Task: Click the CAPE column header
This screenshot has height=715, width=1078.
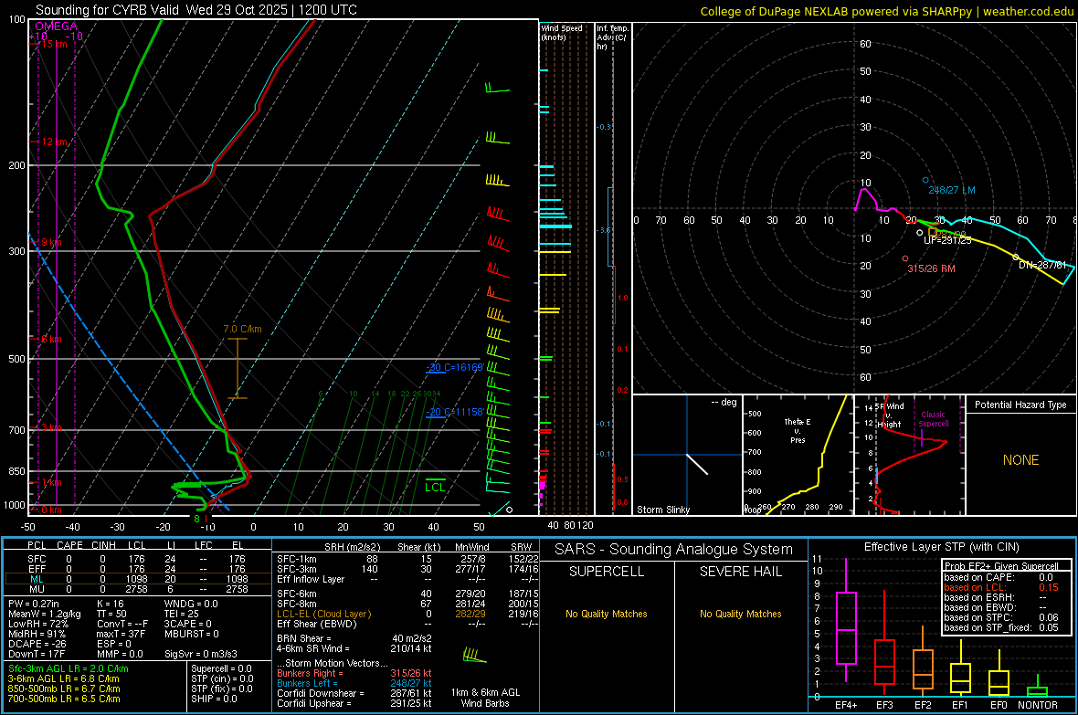Action: (69, 545)
